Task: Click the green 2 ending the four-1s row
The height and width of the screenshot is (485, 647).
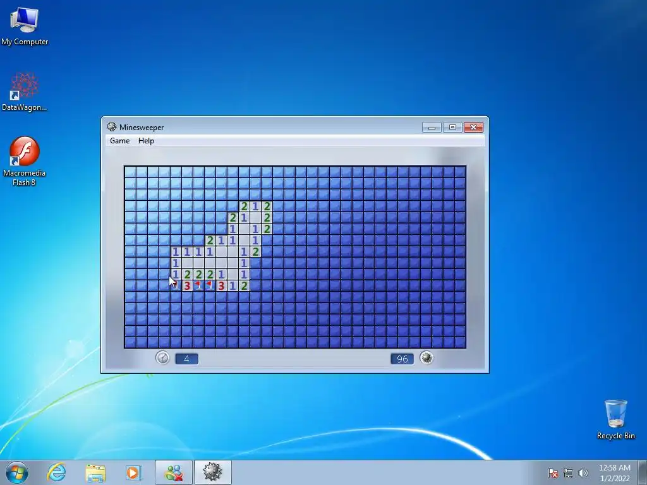Action: [255, 251]
